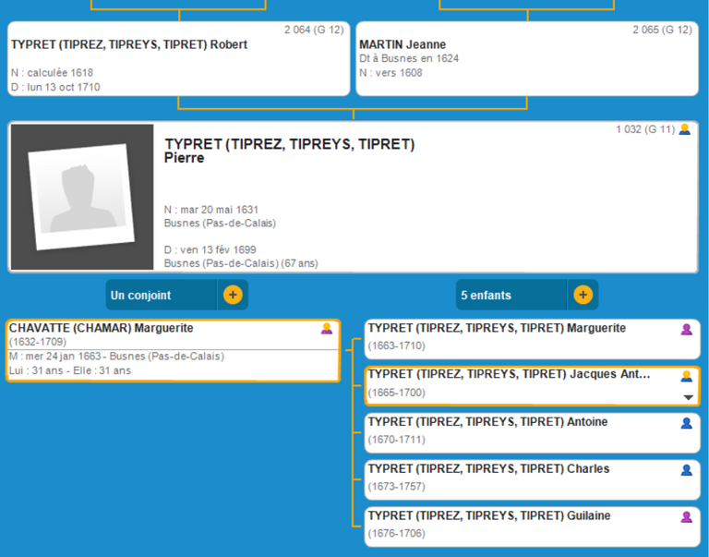Click purple person icon next to Guilaine
Screen dimensions: 709x557
(686, 517)
